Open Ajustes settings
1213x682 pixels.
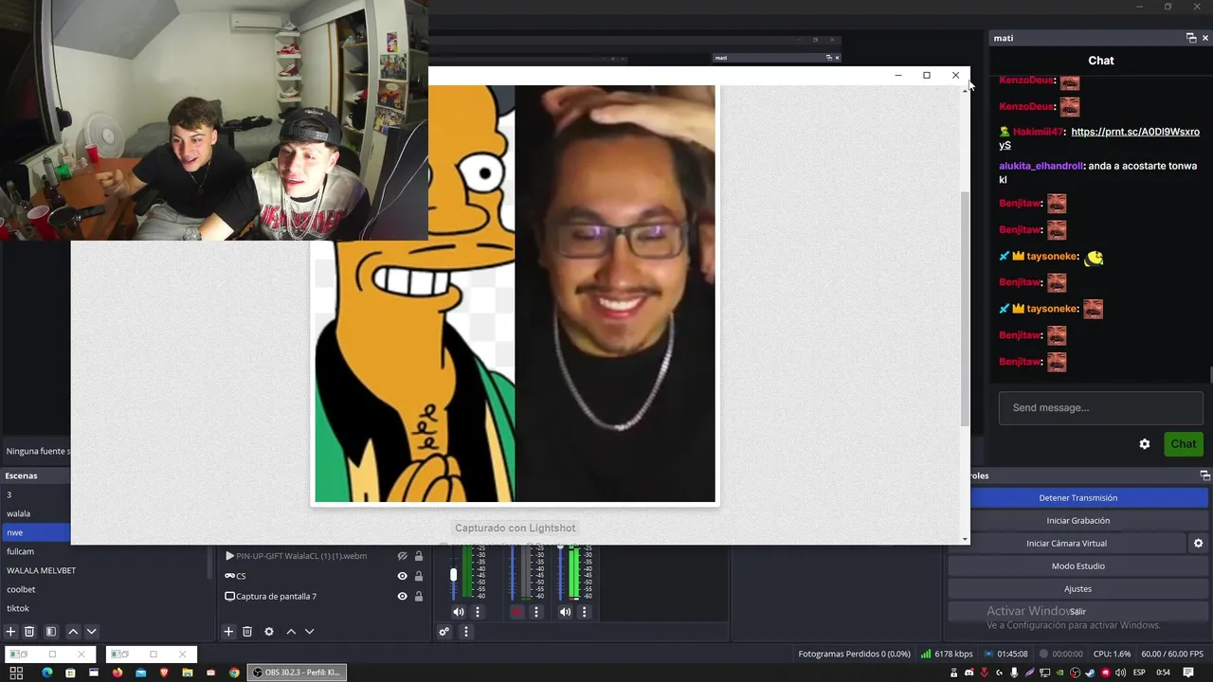[x=1077, y=589]
